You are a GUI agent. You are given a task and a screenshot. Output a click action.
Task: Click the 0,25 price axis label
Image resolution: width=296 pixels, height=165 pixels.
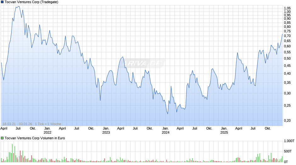point(287,105)
